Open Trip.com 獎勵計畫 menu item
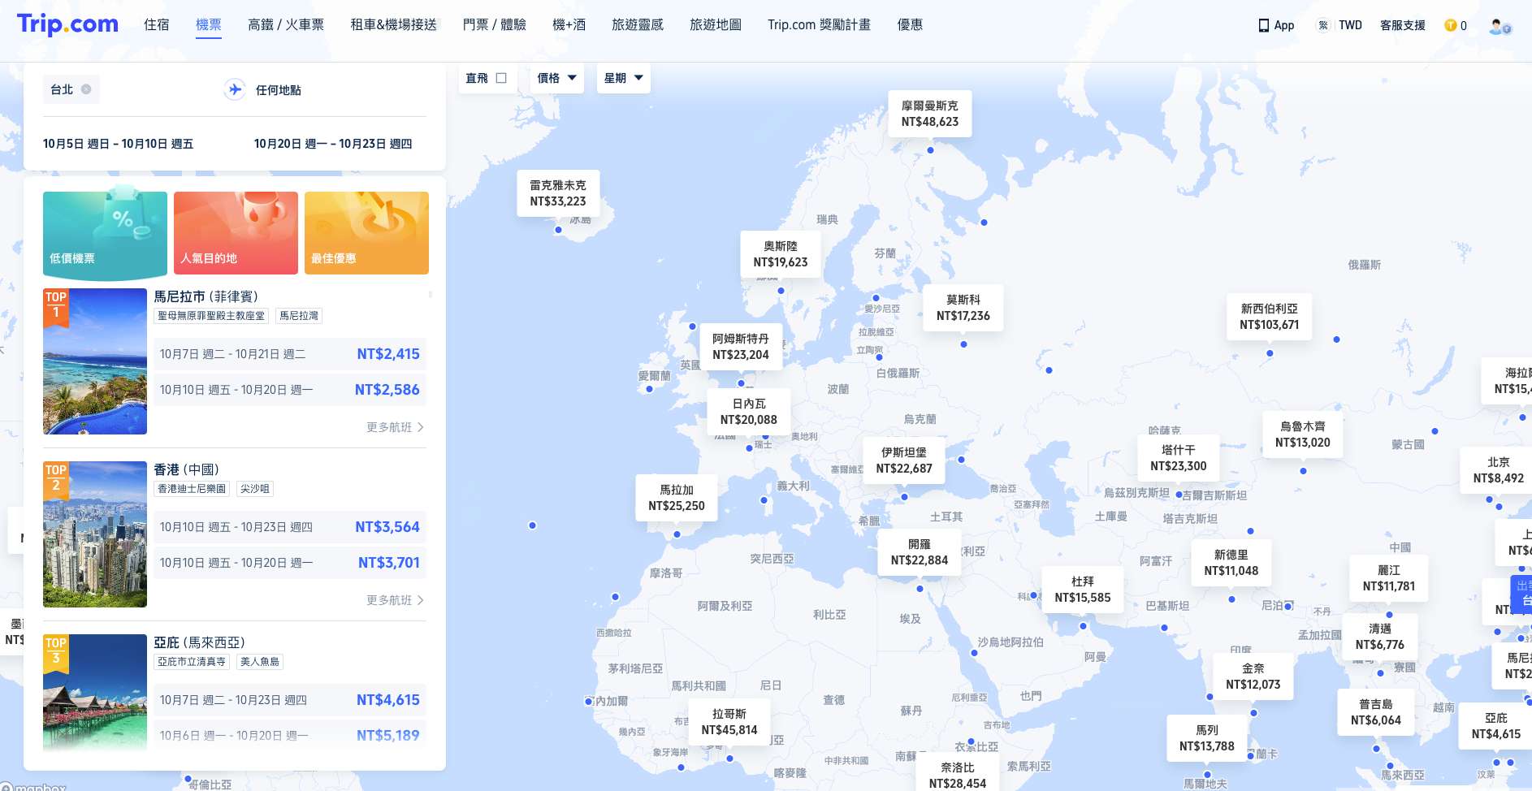The image size is (1532, 791). coord(819,24)
